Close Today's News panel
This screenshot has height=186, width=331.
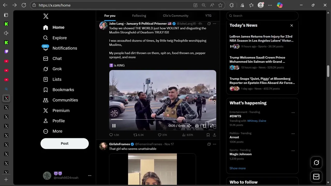(292, 25)
